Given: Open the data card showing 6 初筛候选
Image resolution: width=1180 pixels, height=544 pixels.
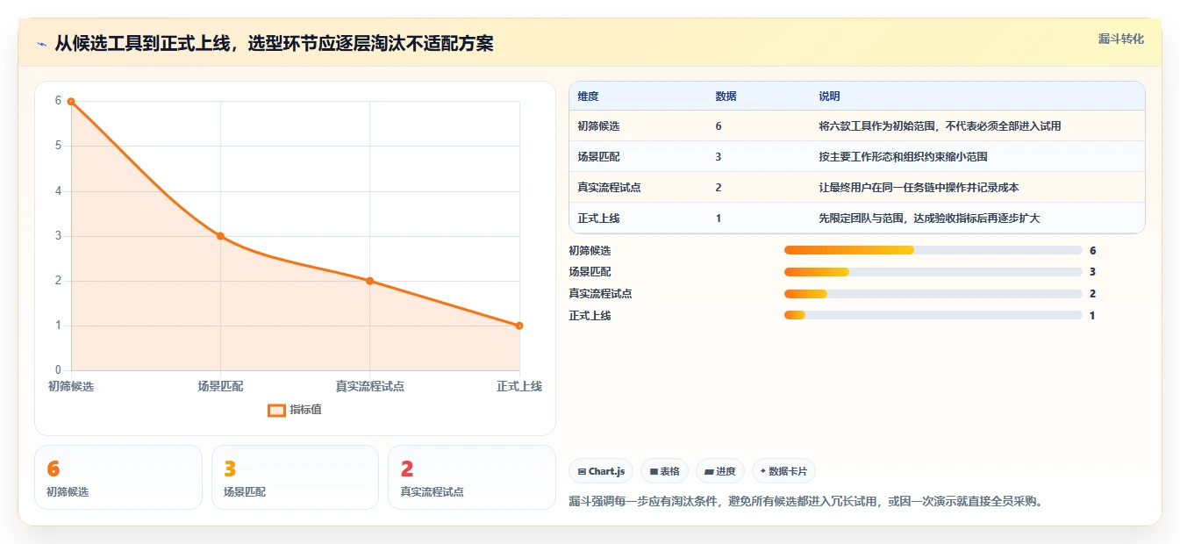Looking at the screenshot, I should (x=118, y=477).
